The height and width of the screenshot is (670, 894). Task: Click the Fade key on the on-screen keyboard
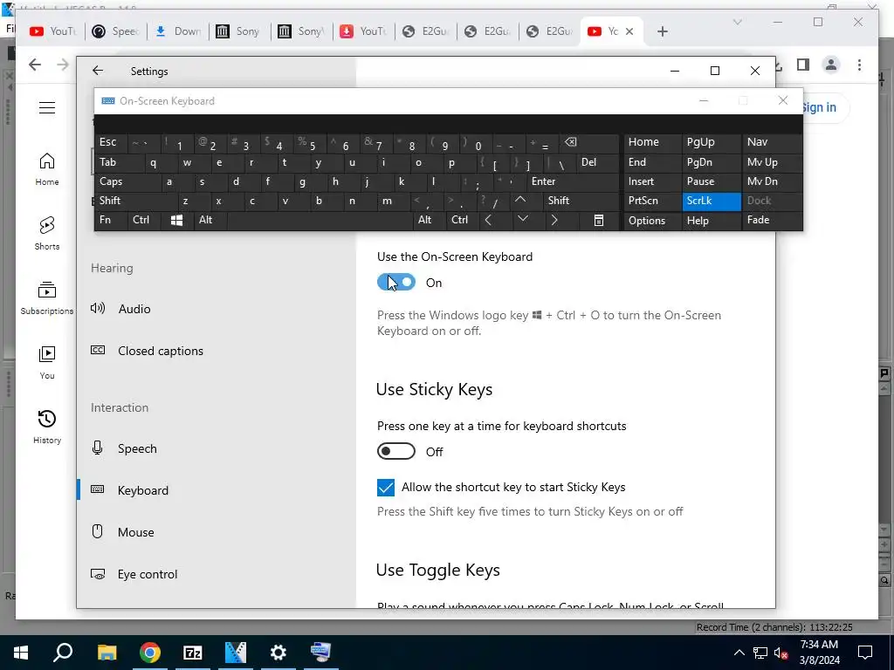pos(772,220)
